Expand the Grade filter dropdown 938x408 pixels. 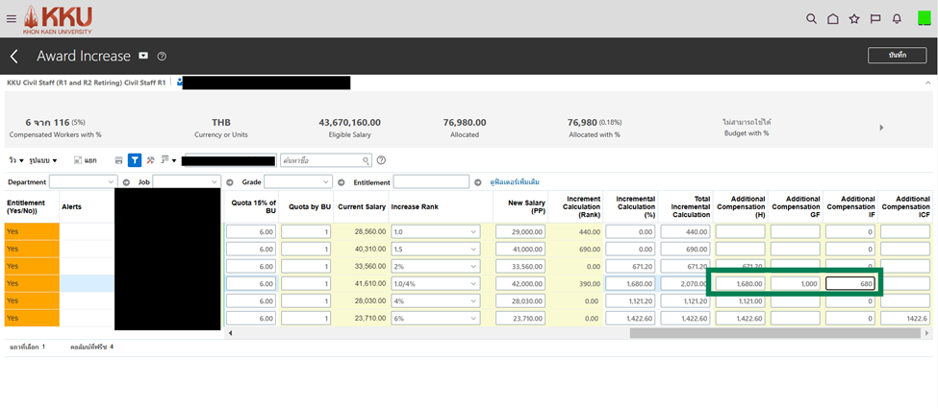(298, 181)
